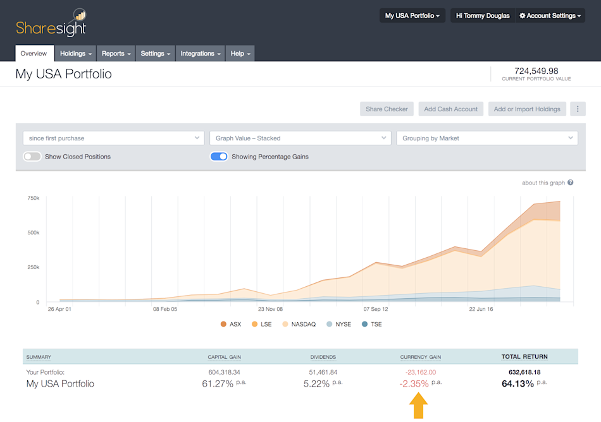Screen dimensions: 601x422
Task: Click the My USA Portfolio page heading
Action: [x=64, y=74]
